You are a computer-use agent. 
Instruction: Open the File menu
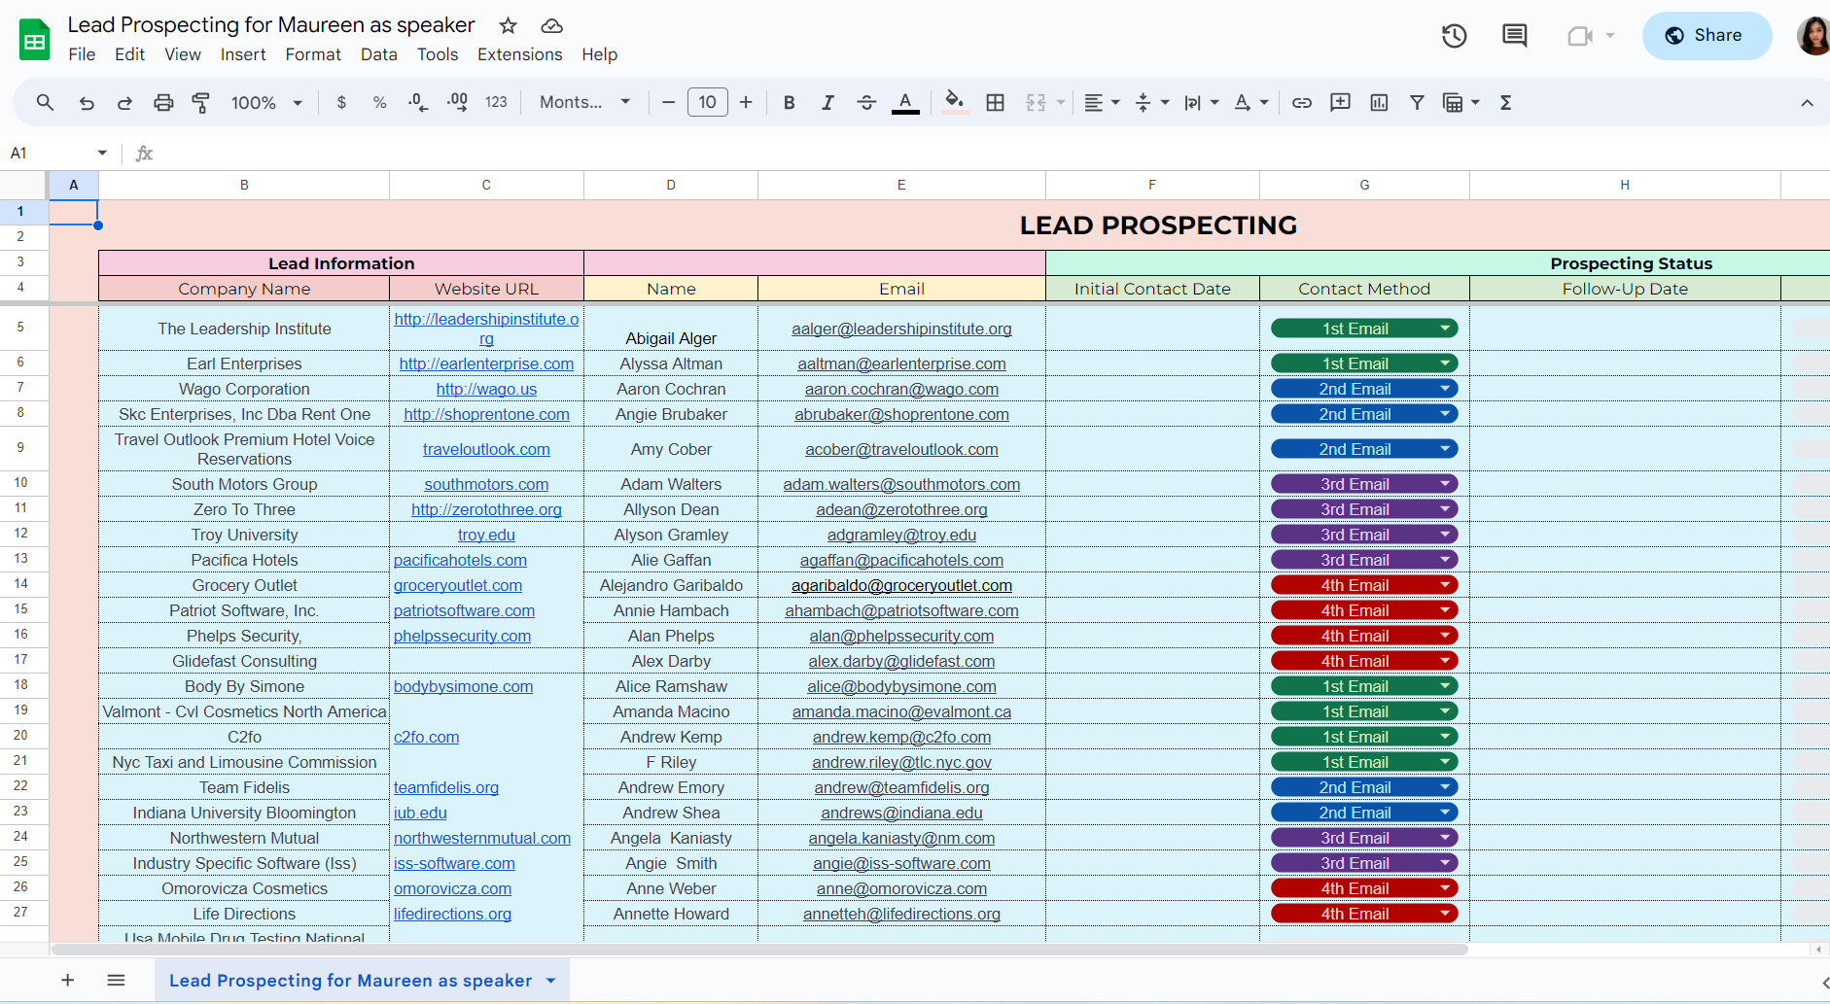tap(82, 54)
